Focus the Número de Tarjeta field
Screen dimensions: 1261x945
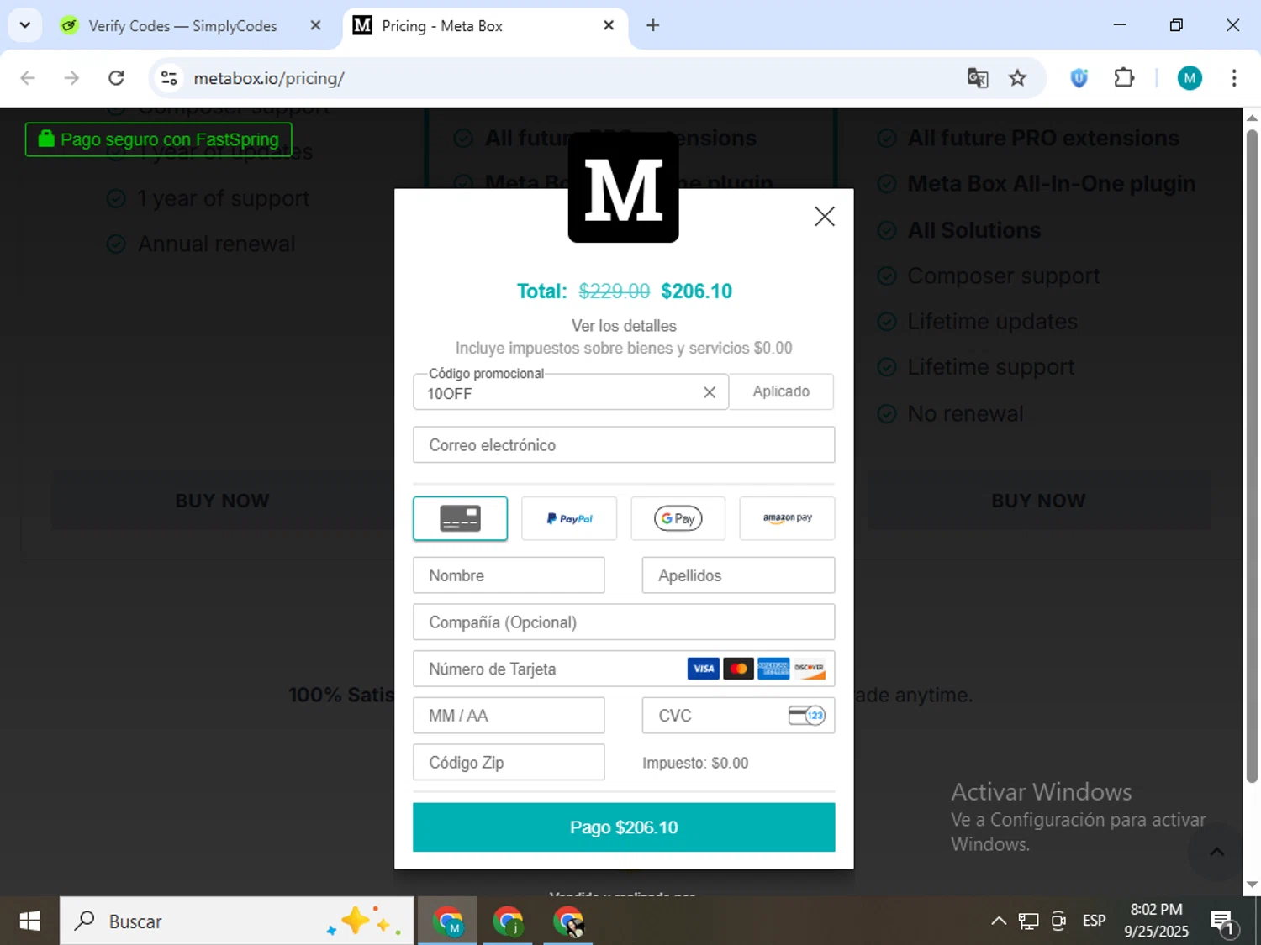click(x=624, y=669)
